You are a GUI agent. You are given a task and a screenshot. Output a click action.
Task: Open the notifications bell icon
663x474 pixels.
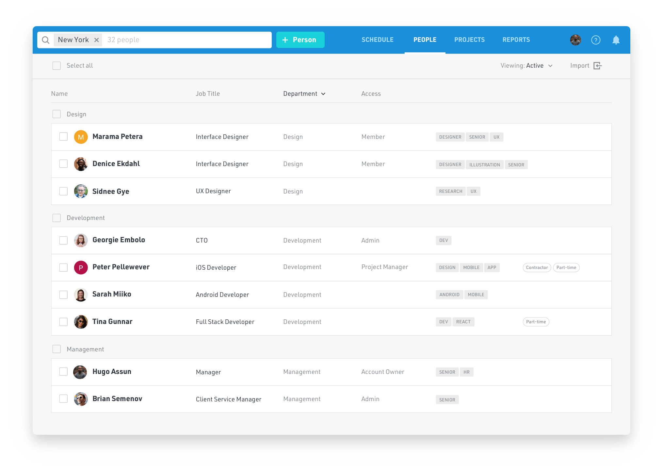coord(617,40)
